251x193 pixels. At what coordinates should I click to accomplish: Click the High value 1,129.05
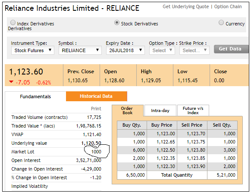(151, 81)
